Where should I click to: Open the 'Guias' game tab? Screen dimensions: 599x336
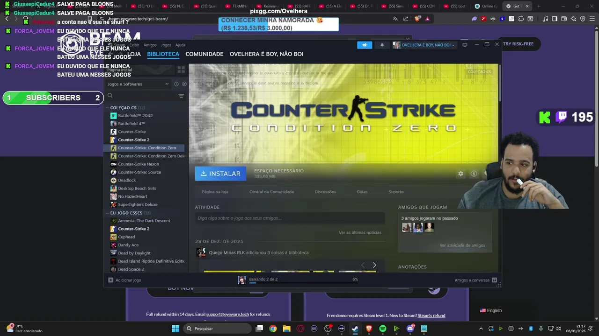point(362,192)
